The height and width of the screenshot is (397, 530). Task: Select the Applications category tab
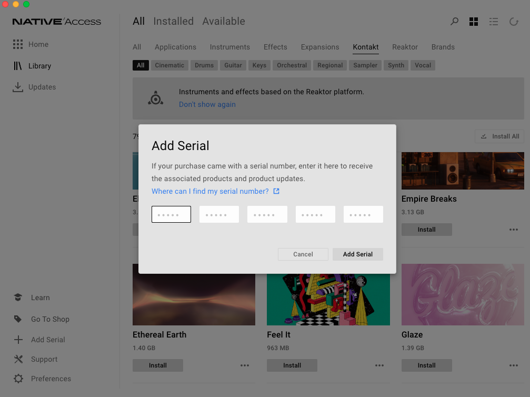click(175, 47)
